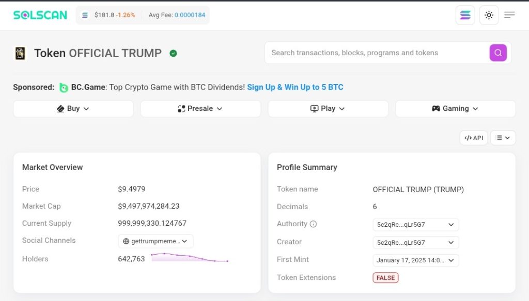This screenshot has height=301, width=529.
Task: Click the OFFICIAL TRUMP token thumbnail
Action: (x=20, y=53)
